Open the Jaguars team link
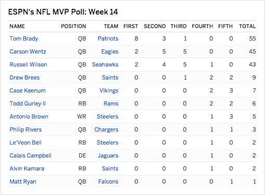The width and height of the screenshot is (265, 195). tap(108, 155)
